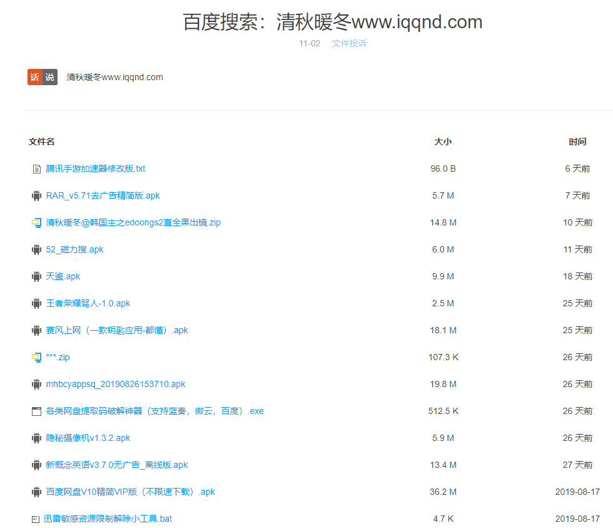Screen dimensions: 613x528
Task: Click the 6 天前 time value
Action: click(577, 168)
